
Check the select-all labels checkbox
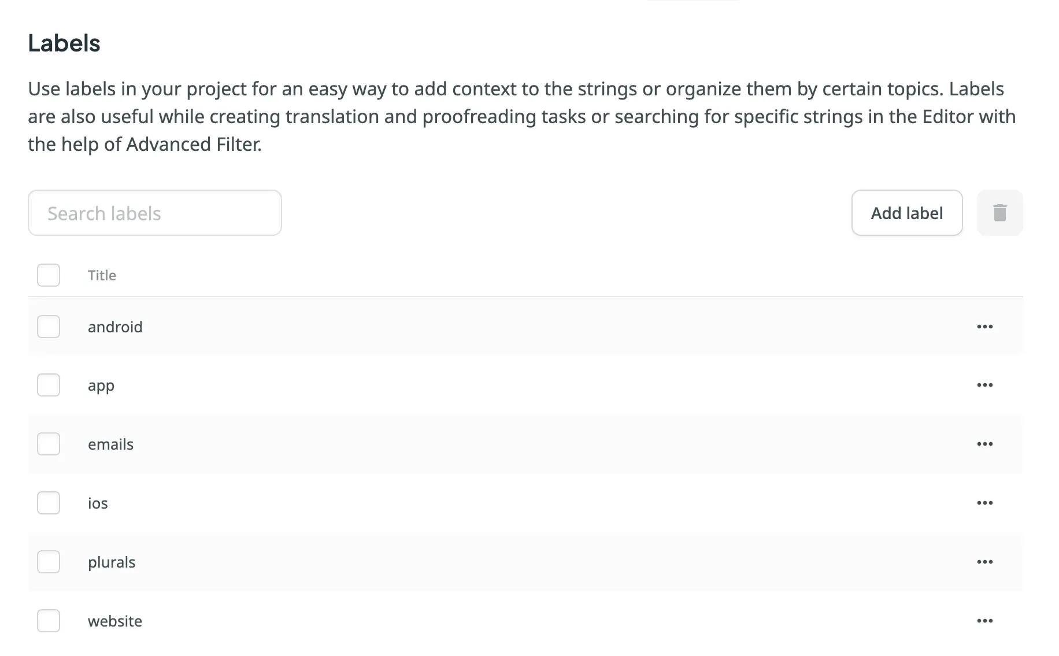coord(49,275)
